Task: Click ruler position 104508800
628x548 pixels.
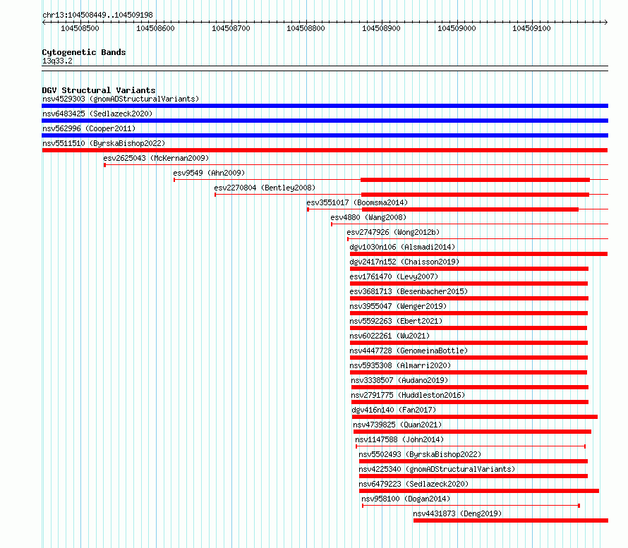Action: (x=306, y=28)
